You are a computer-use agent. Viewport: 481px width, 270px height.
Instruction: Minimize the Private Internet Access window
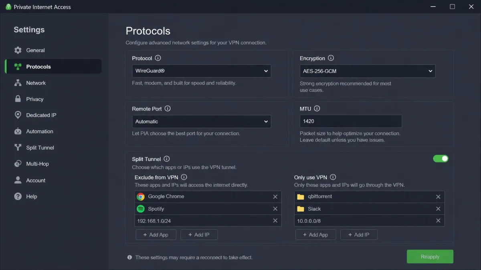(x=433, y=7)
